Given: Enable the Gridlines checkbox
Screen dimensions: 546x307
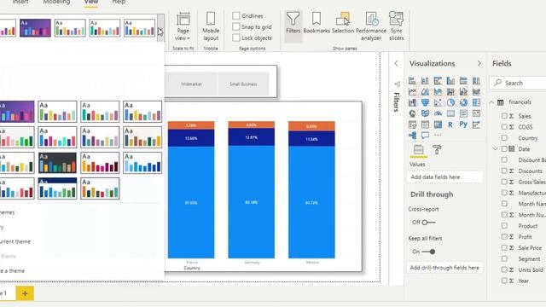Looking at the screenshot, I should [236, 15].
